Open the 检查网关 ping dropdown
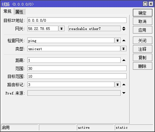155x132 pixels. tap(118, 40)
